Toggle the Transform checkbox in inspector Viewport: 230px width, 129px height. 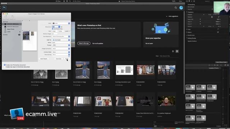187,12
